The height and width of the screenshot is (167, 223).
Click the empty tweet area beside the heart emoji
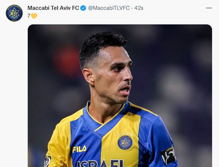[x=114, y=16]
